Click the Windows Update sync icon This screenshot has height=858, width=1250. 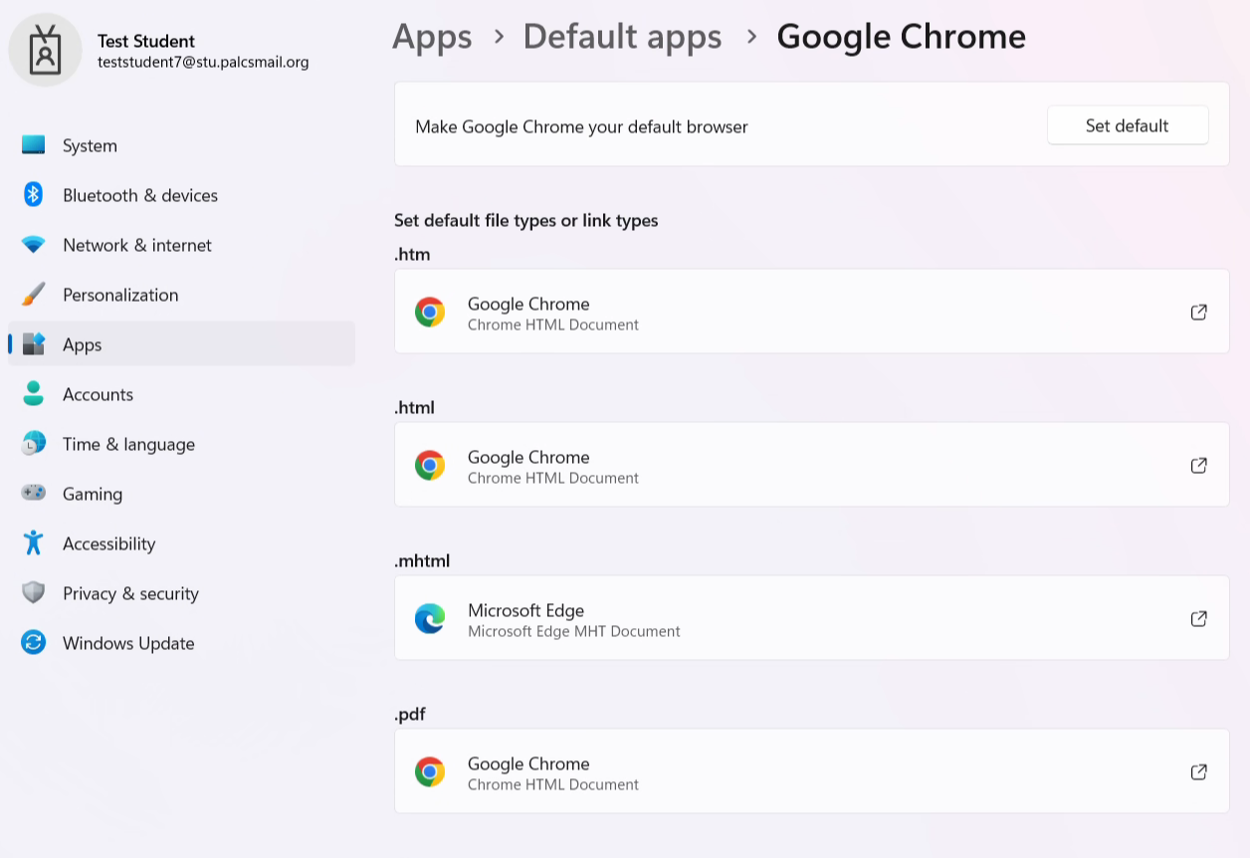coord(34,643)
